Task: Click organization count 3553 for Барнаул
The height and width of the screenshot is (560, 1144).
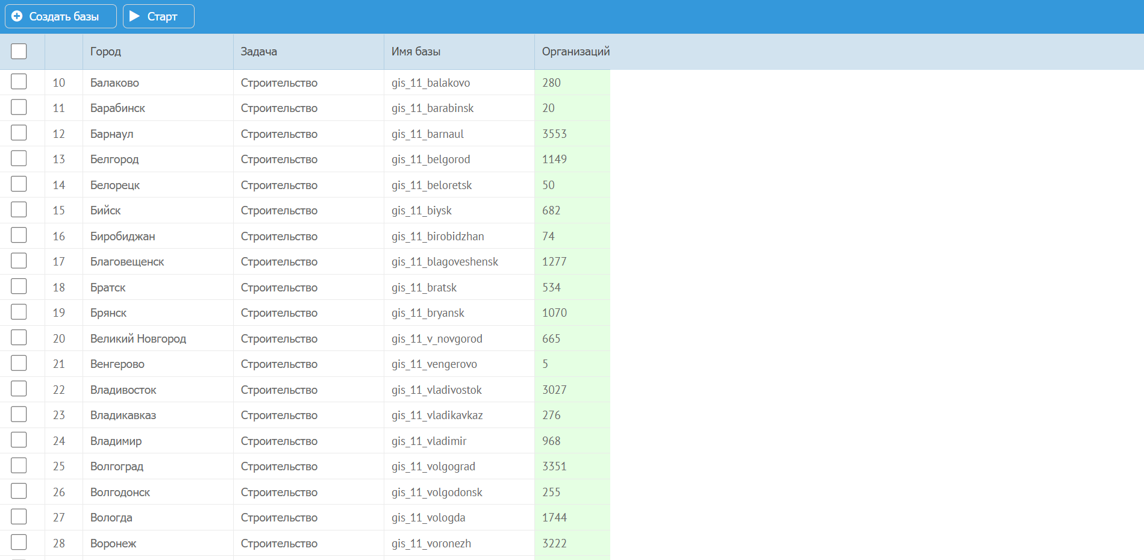Action: [554, 134]
